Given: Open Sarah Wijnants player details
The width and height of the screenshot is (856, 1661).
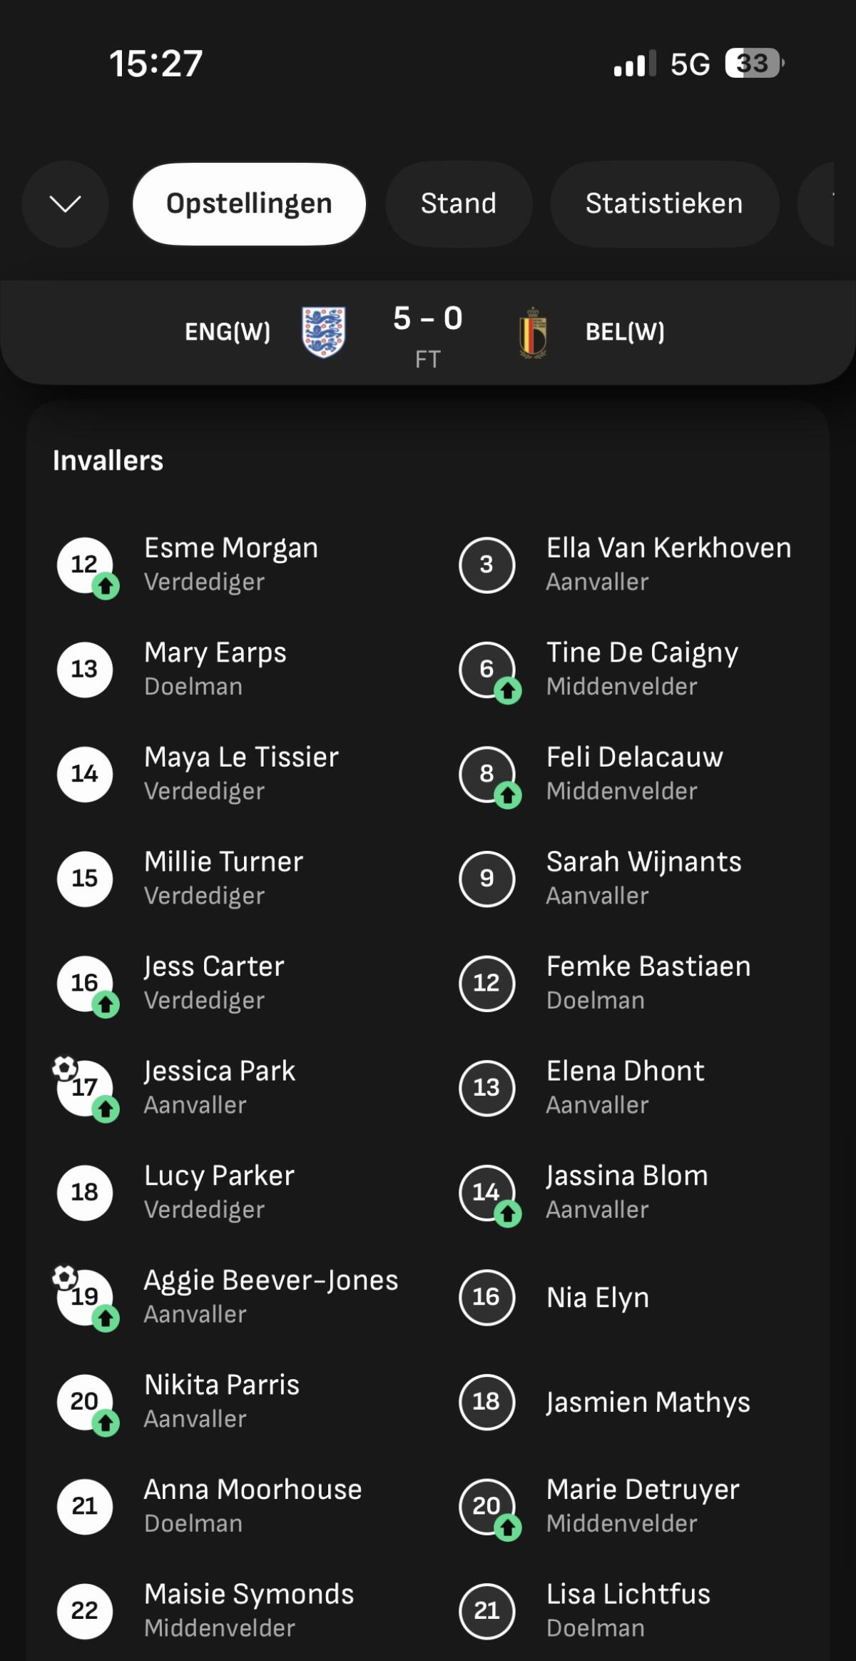Looking at the screenshot, I should 643,877.
